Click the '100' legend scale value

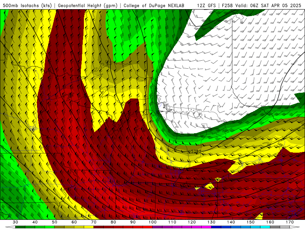tap(152, 222)
